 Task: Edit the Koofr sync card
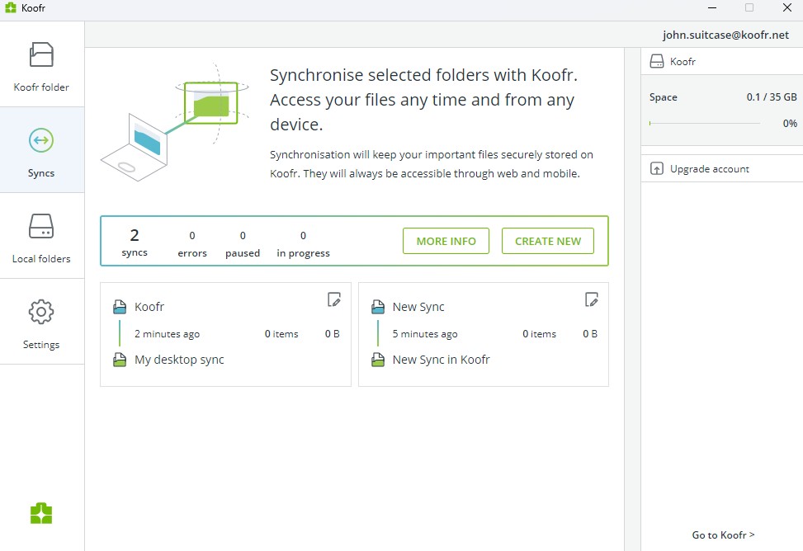tap(334, 299)
